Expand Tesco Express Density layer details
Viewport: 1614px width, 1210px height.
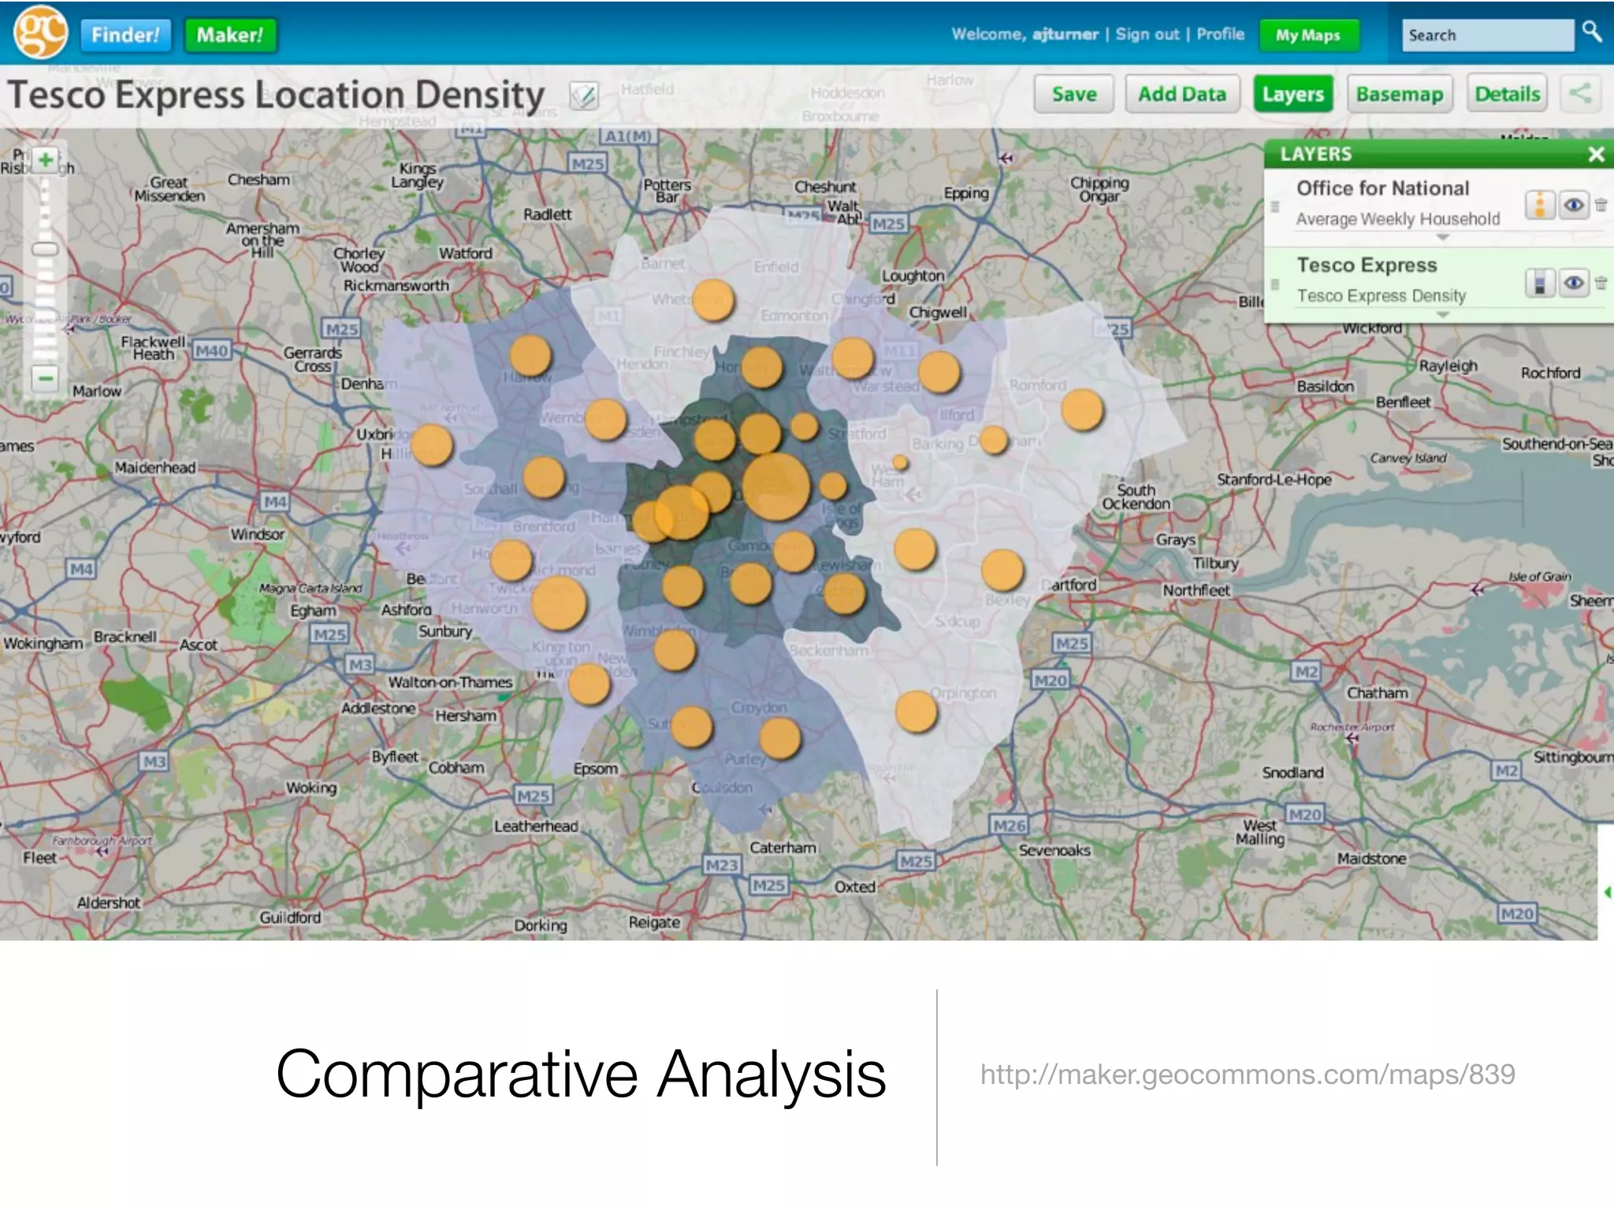1442,314
